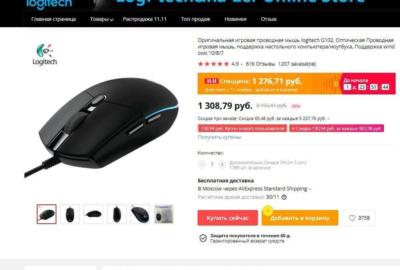
Task: Click the five-star rating icons
Action: (214, 64)
